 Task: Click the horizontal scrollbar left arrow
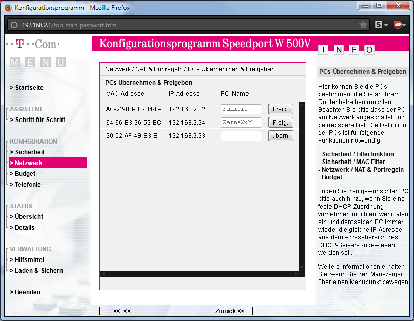(103, 274)
